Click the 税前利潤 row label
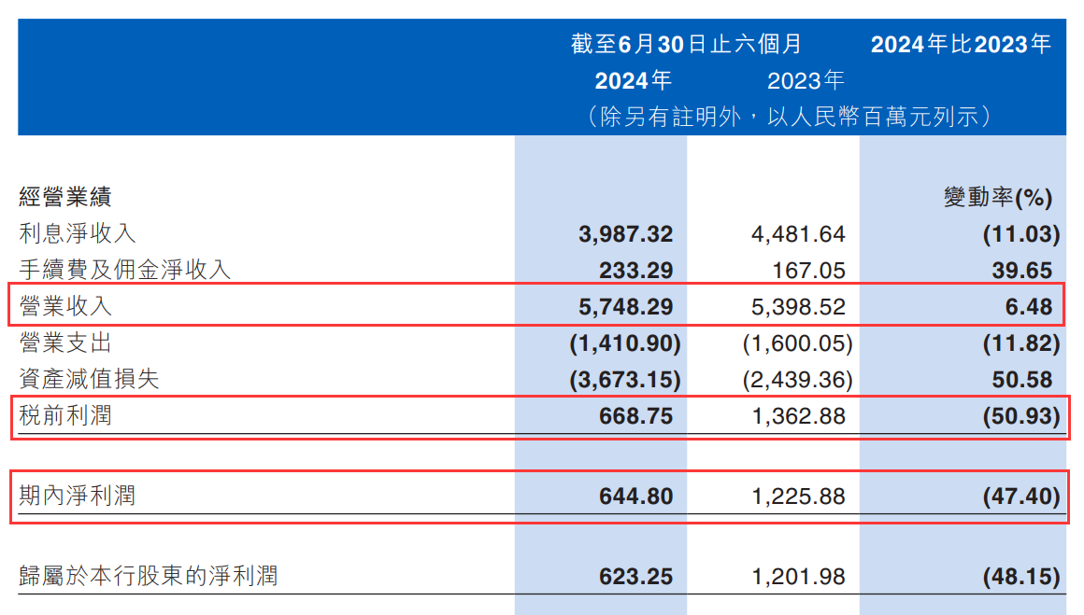This screenshot has width=1084, height=615. coord(65,415)
